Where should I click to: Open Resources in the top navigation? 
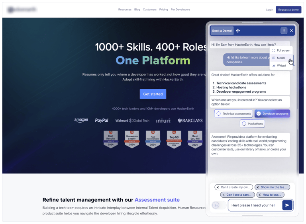pos(125,10)
